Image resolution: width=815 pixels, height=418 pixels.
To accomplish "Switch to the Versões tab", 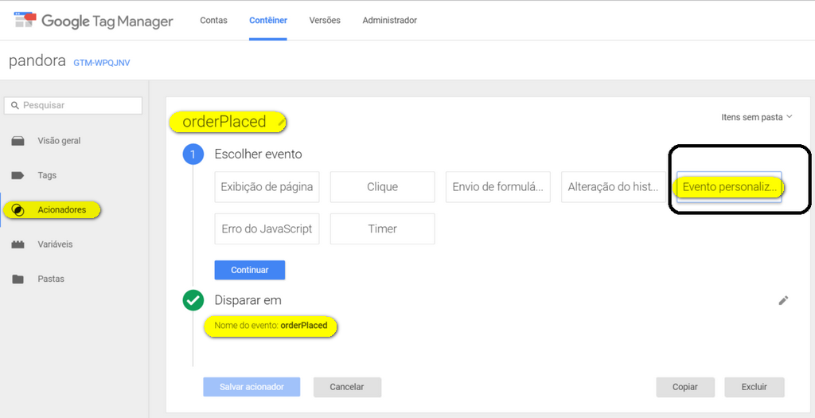I will click(x=325, y=20).
